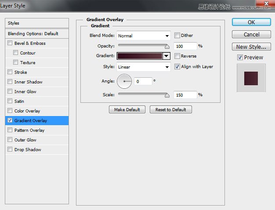
Task: Select the Outer Glow label
Action: [25, 140]
